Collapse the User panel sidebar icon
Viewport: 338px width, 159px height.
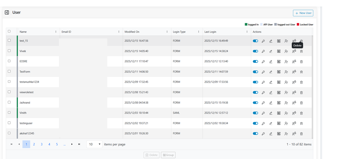[x=7, y=12]
